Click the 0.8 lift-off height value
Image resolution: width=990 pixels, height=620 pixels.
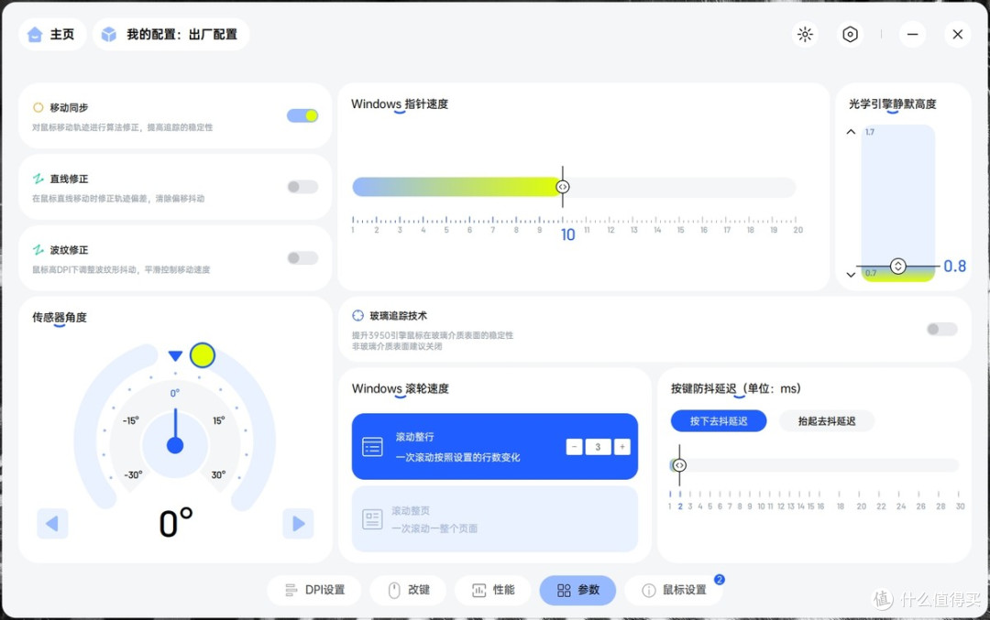pos(954,266)
